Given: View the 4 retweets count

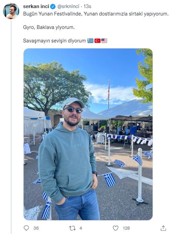Looking at the screenshot, I should [81, 228].
